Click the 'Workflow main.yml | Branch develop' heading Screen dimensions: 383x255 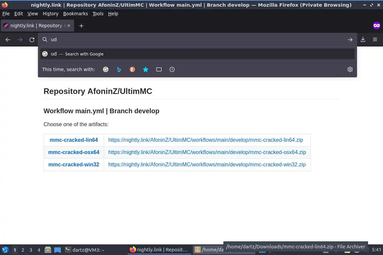[x=101, y=111]
